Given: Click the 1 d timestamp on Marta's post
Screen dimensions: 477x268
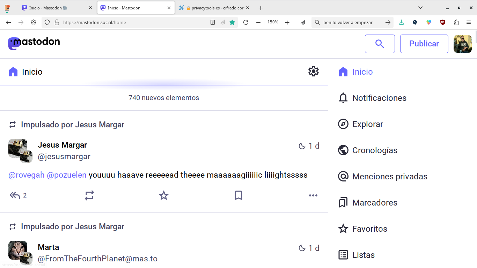Looking at the screenshot, I should click(314, 248).
